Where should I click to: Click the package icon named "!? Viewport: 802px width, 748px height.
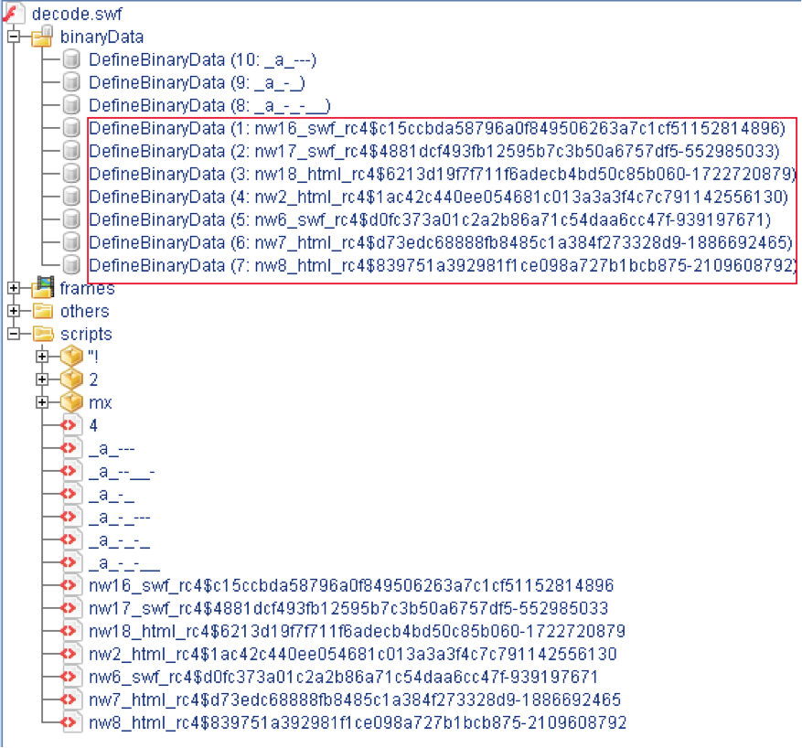71,357
